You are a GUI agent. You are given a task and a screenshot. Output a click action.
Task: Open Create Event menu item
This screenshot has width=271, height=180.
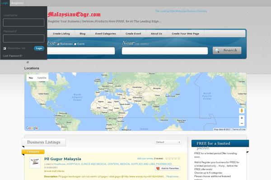coord(133,34)
